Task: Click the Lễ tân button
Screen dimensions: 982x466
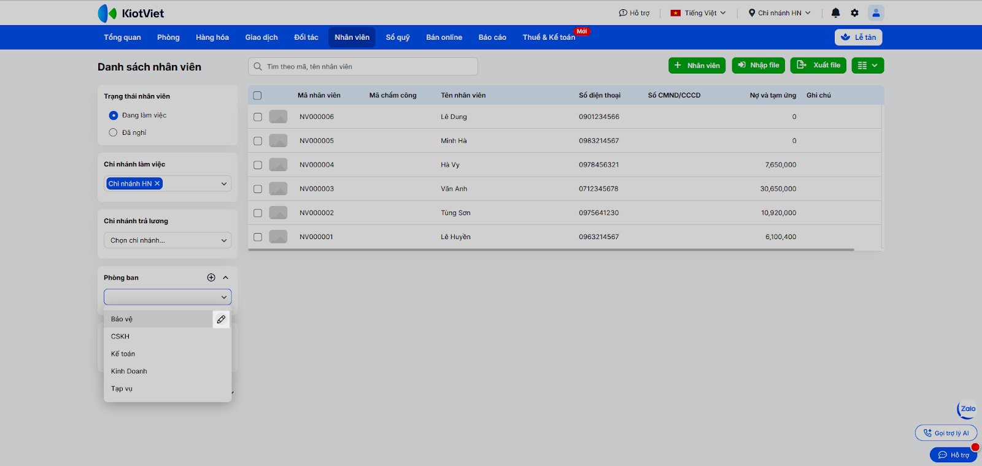Action: (x=858, y=37)
